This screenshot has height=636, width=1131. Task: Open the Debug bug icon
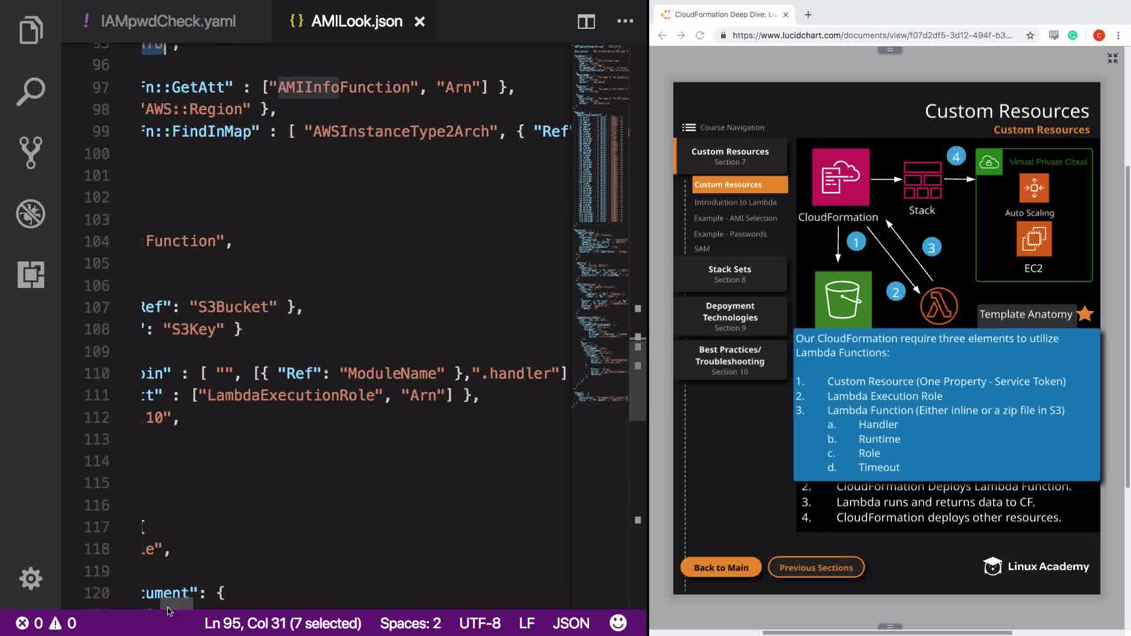31,213
